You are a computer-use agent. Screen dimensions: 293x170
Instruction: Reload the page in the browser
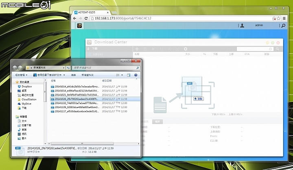pos(86,18)
